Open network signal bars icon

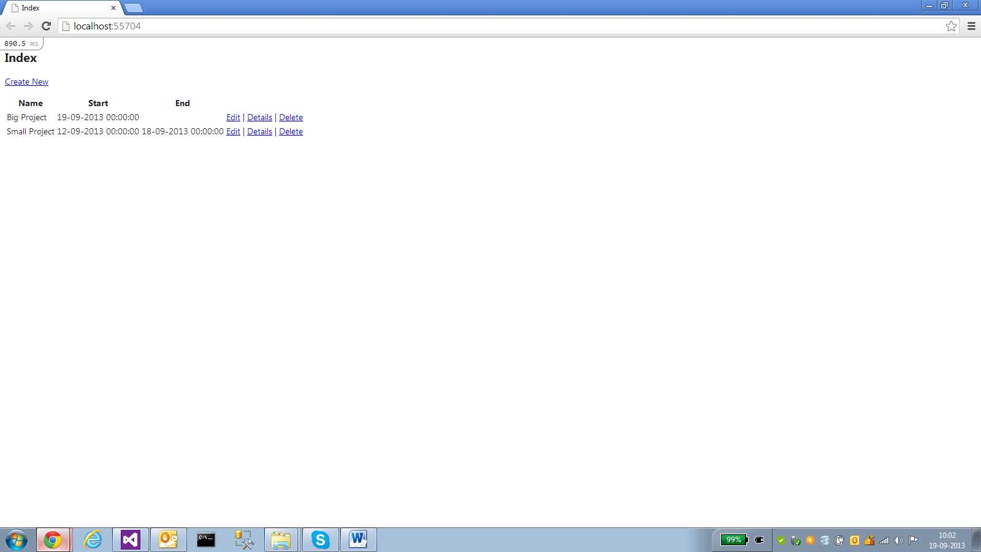click(x=884, y=540)
